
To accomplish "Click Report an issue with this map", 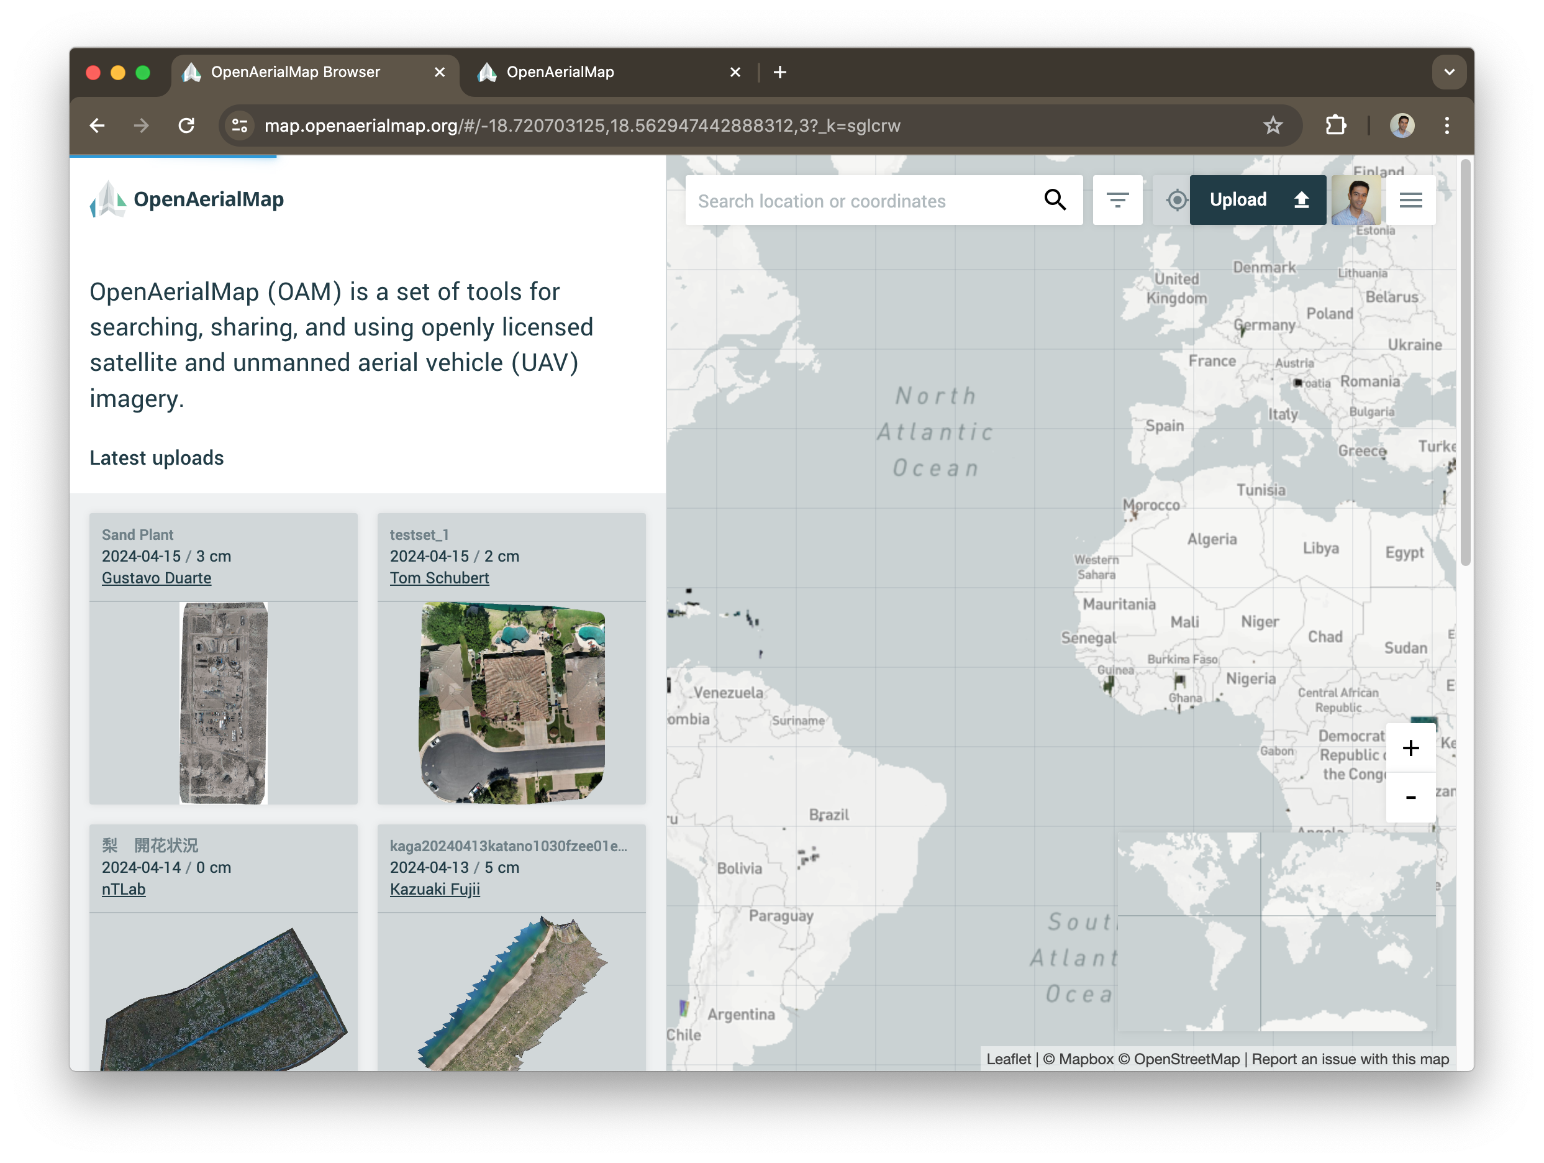I will tap(1350, 1059).
